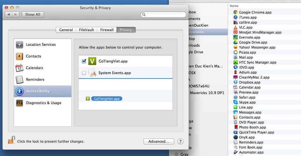Click the Location Services arrow icon
The width and height of the screenshot is (301, 156).
[x=20, y=45]
